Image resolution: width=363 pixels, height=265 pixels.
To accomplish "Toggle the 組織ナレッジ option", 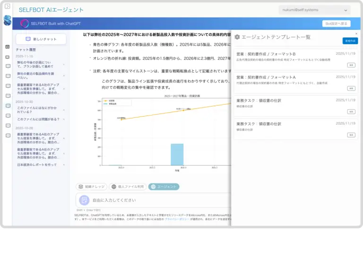I will pyautogui.click(x=91, y=187).
